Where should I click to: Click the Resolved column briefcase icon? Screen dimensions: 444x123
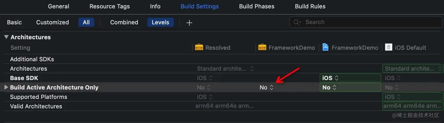[199, 47]
